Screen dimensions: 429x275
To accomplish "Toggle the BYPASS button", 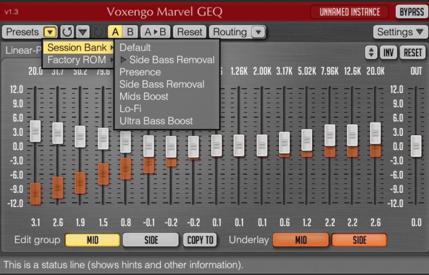I will (x=411, y=12).
